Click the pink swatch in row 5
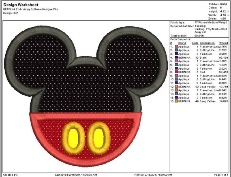Screen dimensions: 231x177 pyautogui.click(x=176, y=61)
